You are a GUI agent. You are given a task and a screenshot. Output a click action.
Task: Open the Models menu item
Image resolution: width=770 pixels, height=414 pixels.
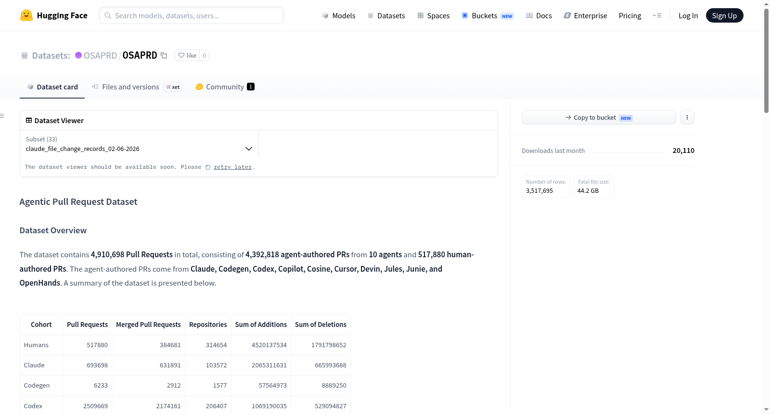tap(339, 15)
